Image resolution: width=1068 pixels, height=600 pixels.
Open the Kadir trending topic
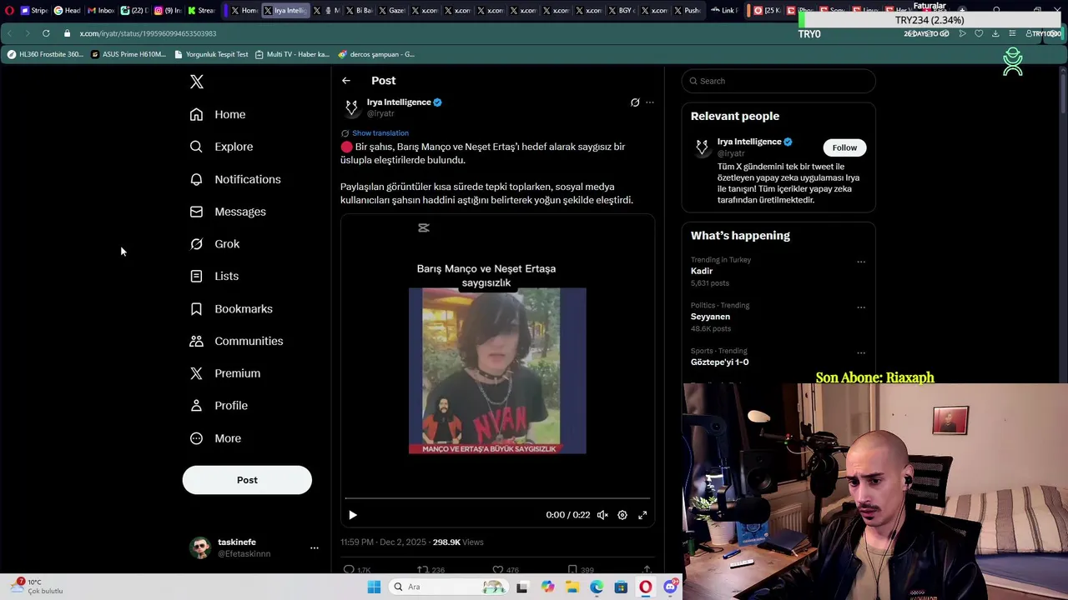pyautogui.click(x=702, y=271)
